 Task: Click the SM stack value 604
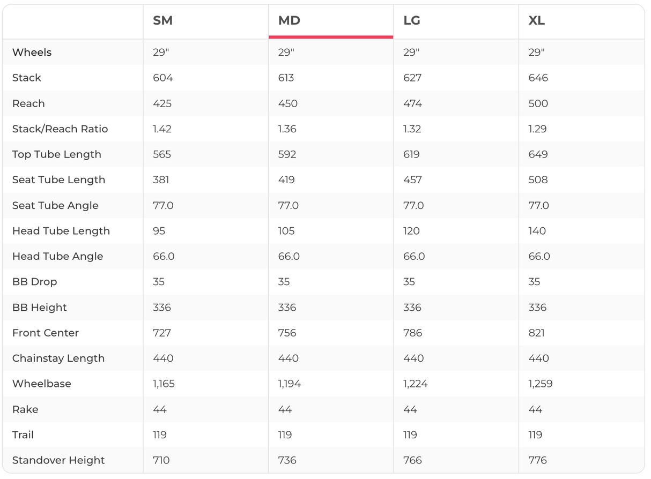click(163, 78)
